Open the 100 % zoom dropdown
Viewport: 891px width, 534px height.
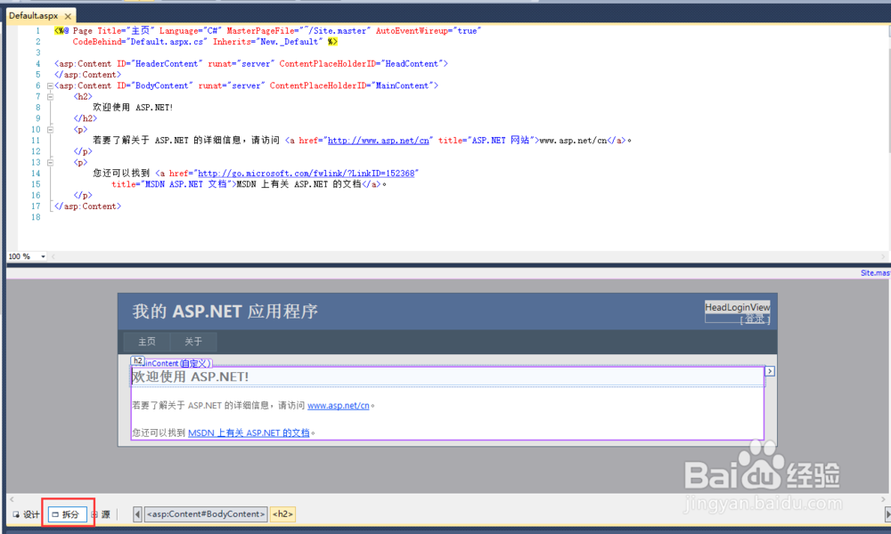coord(43,256)
